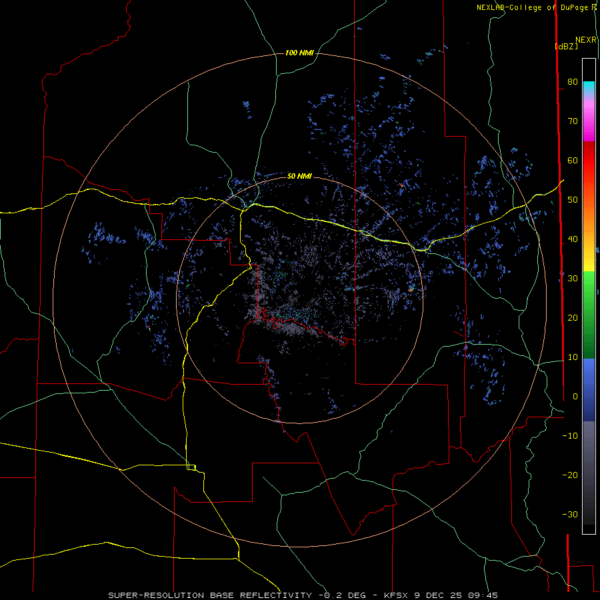Click the 60 dBZ scale value
Image resolution: width=600 pixels, height=600 pixels.
573,160
